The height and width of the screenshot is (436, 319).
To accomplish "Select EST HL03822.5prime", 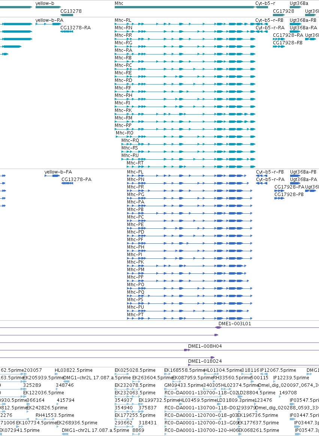I will [73, 370].
